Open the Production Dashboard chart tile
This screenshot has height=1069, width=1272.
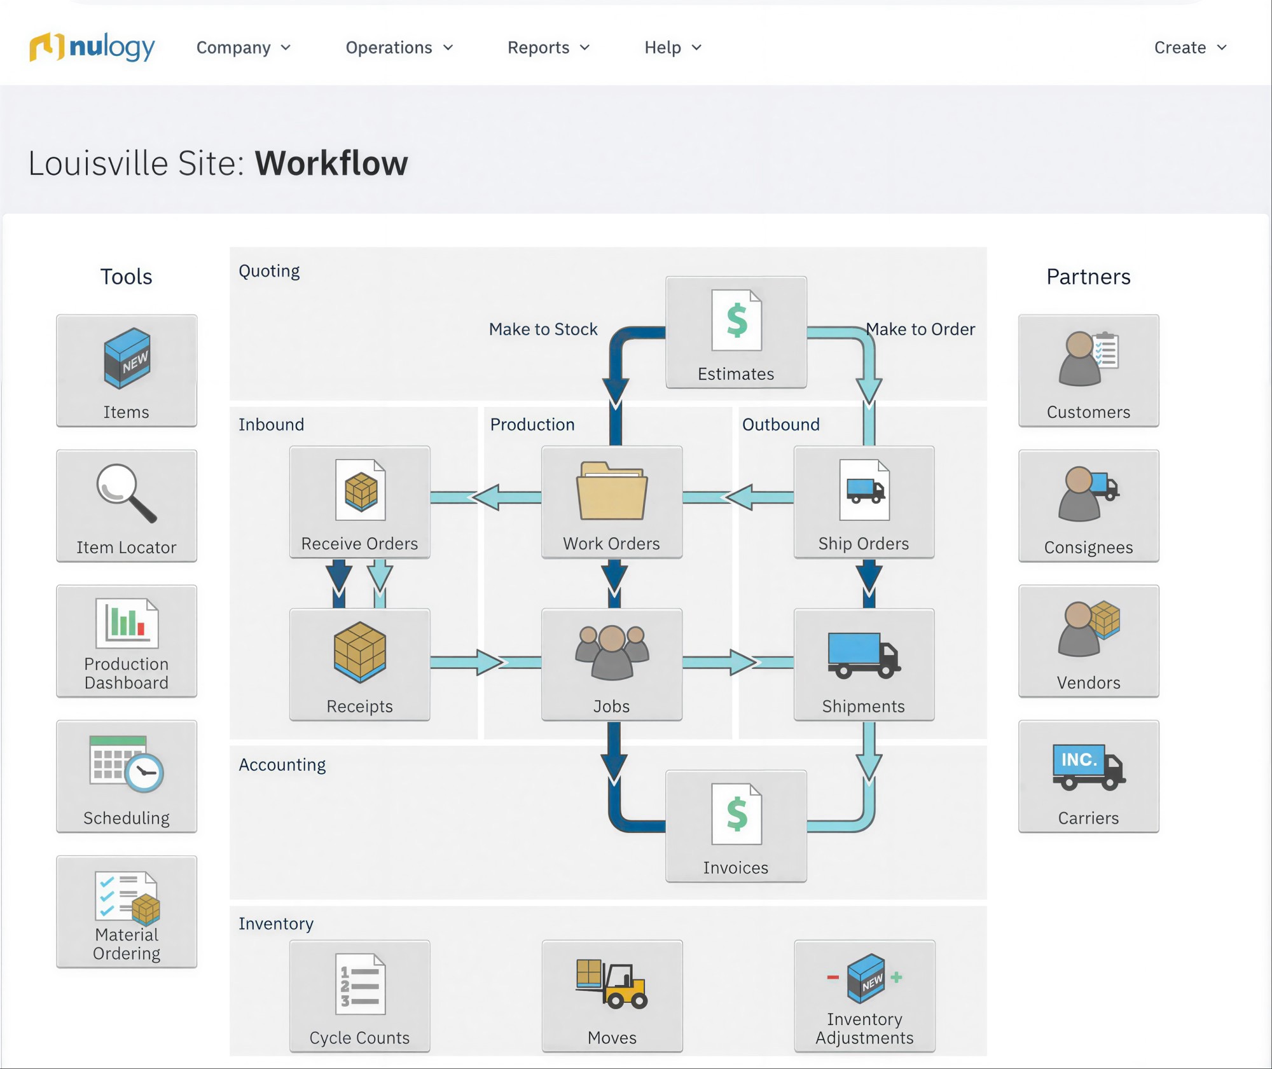[x=127, y=641]
